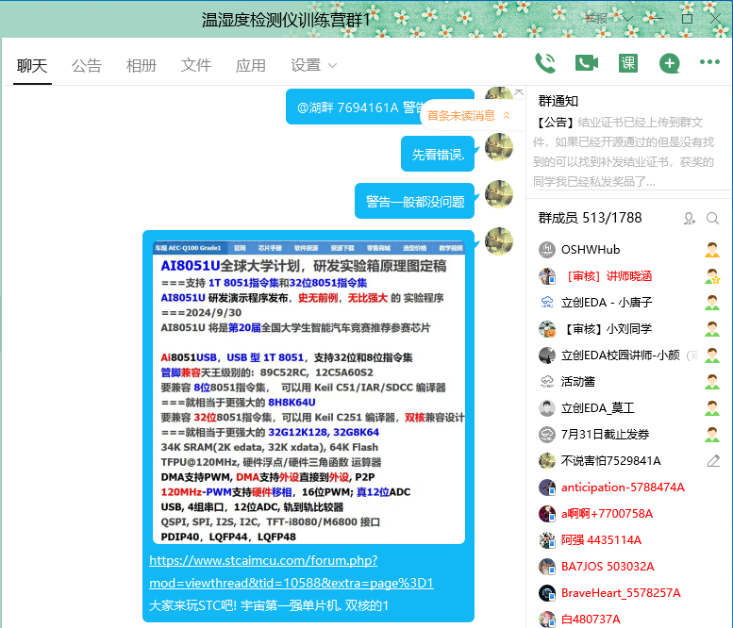Click avatar of 7月31日截止发券
733x628 pixels.
(x=547, y=435)
